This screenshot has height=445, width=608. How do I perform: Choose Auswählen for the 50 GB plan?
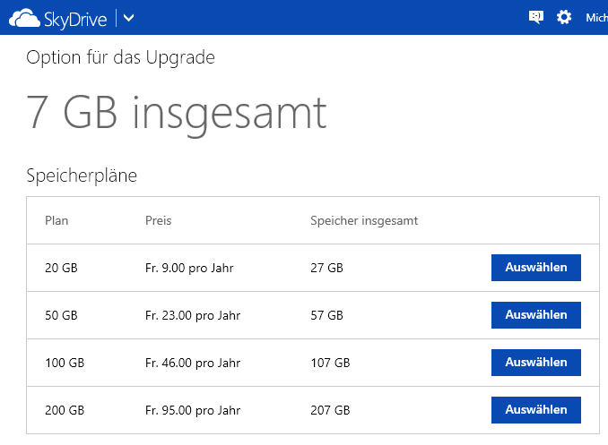(x=536, y=315)
